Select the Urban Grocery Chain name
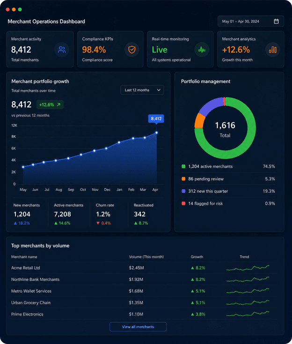 [31, 303]
